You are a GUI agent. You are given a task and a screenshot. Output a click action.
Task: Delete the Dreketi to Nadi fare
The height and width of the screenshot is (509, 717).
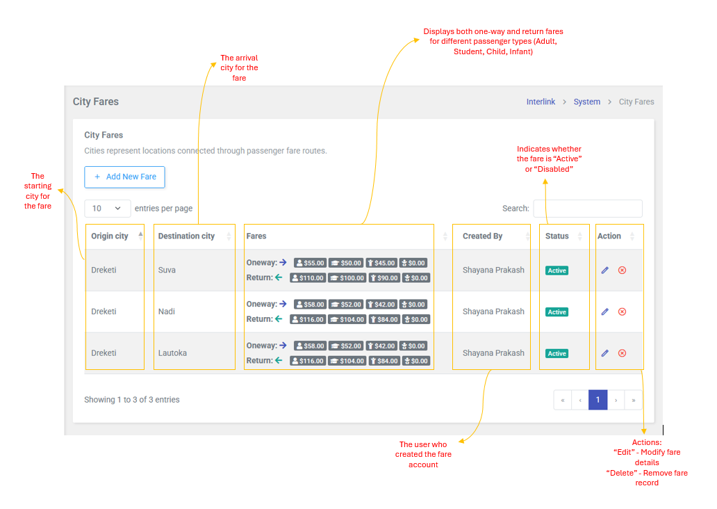[x=622, y=312]
